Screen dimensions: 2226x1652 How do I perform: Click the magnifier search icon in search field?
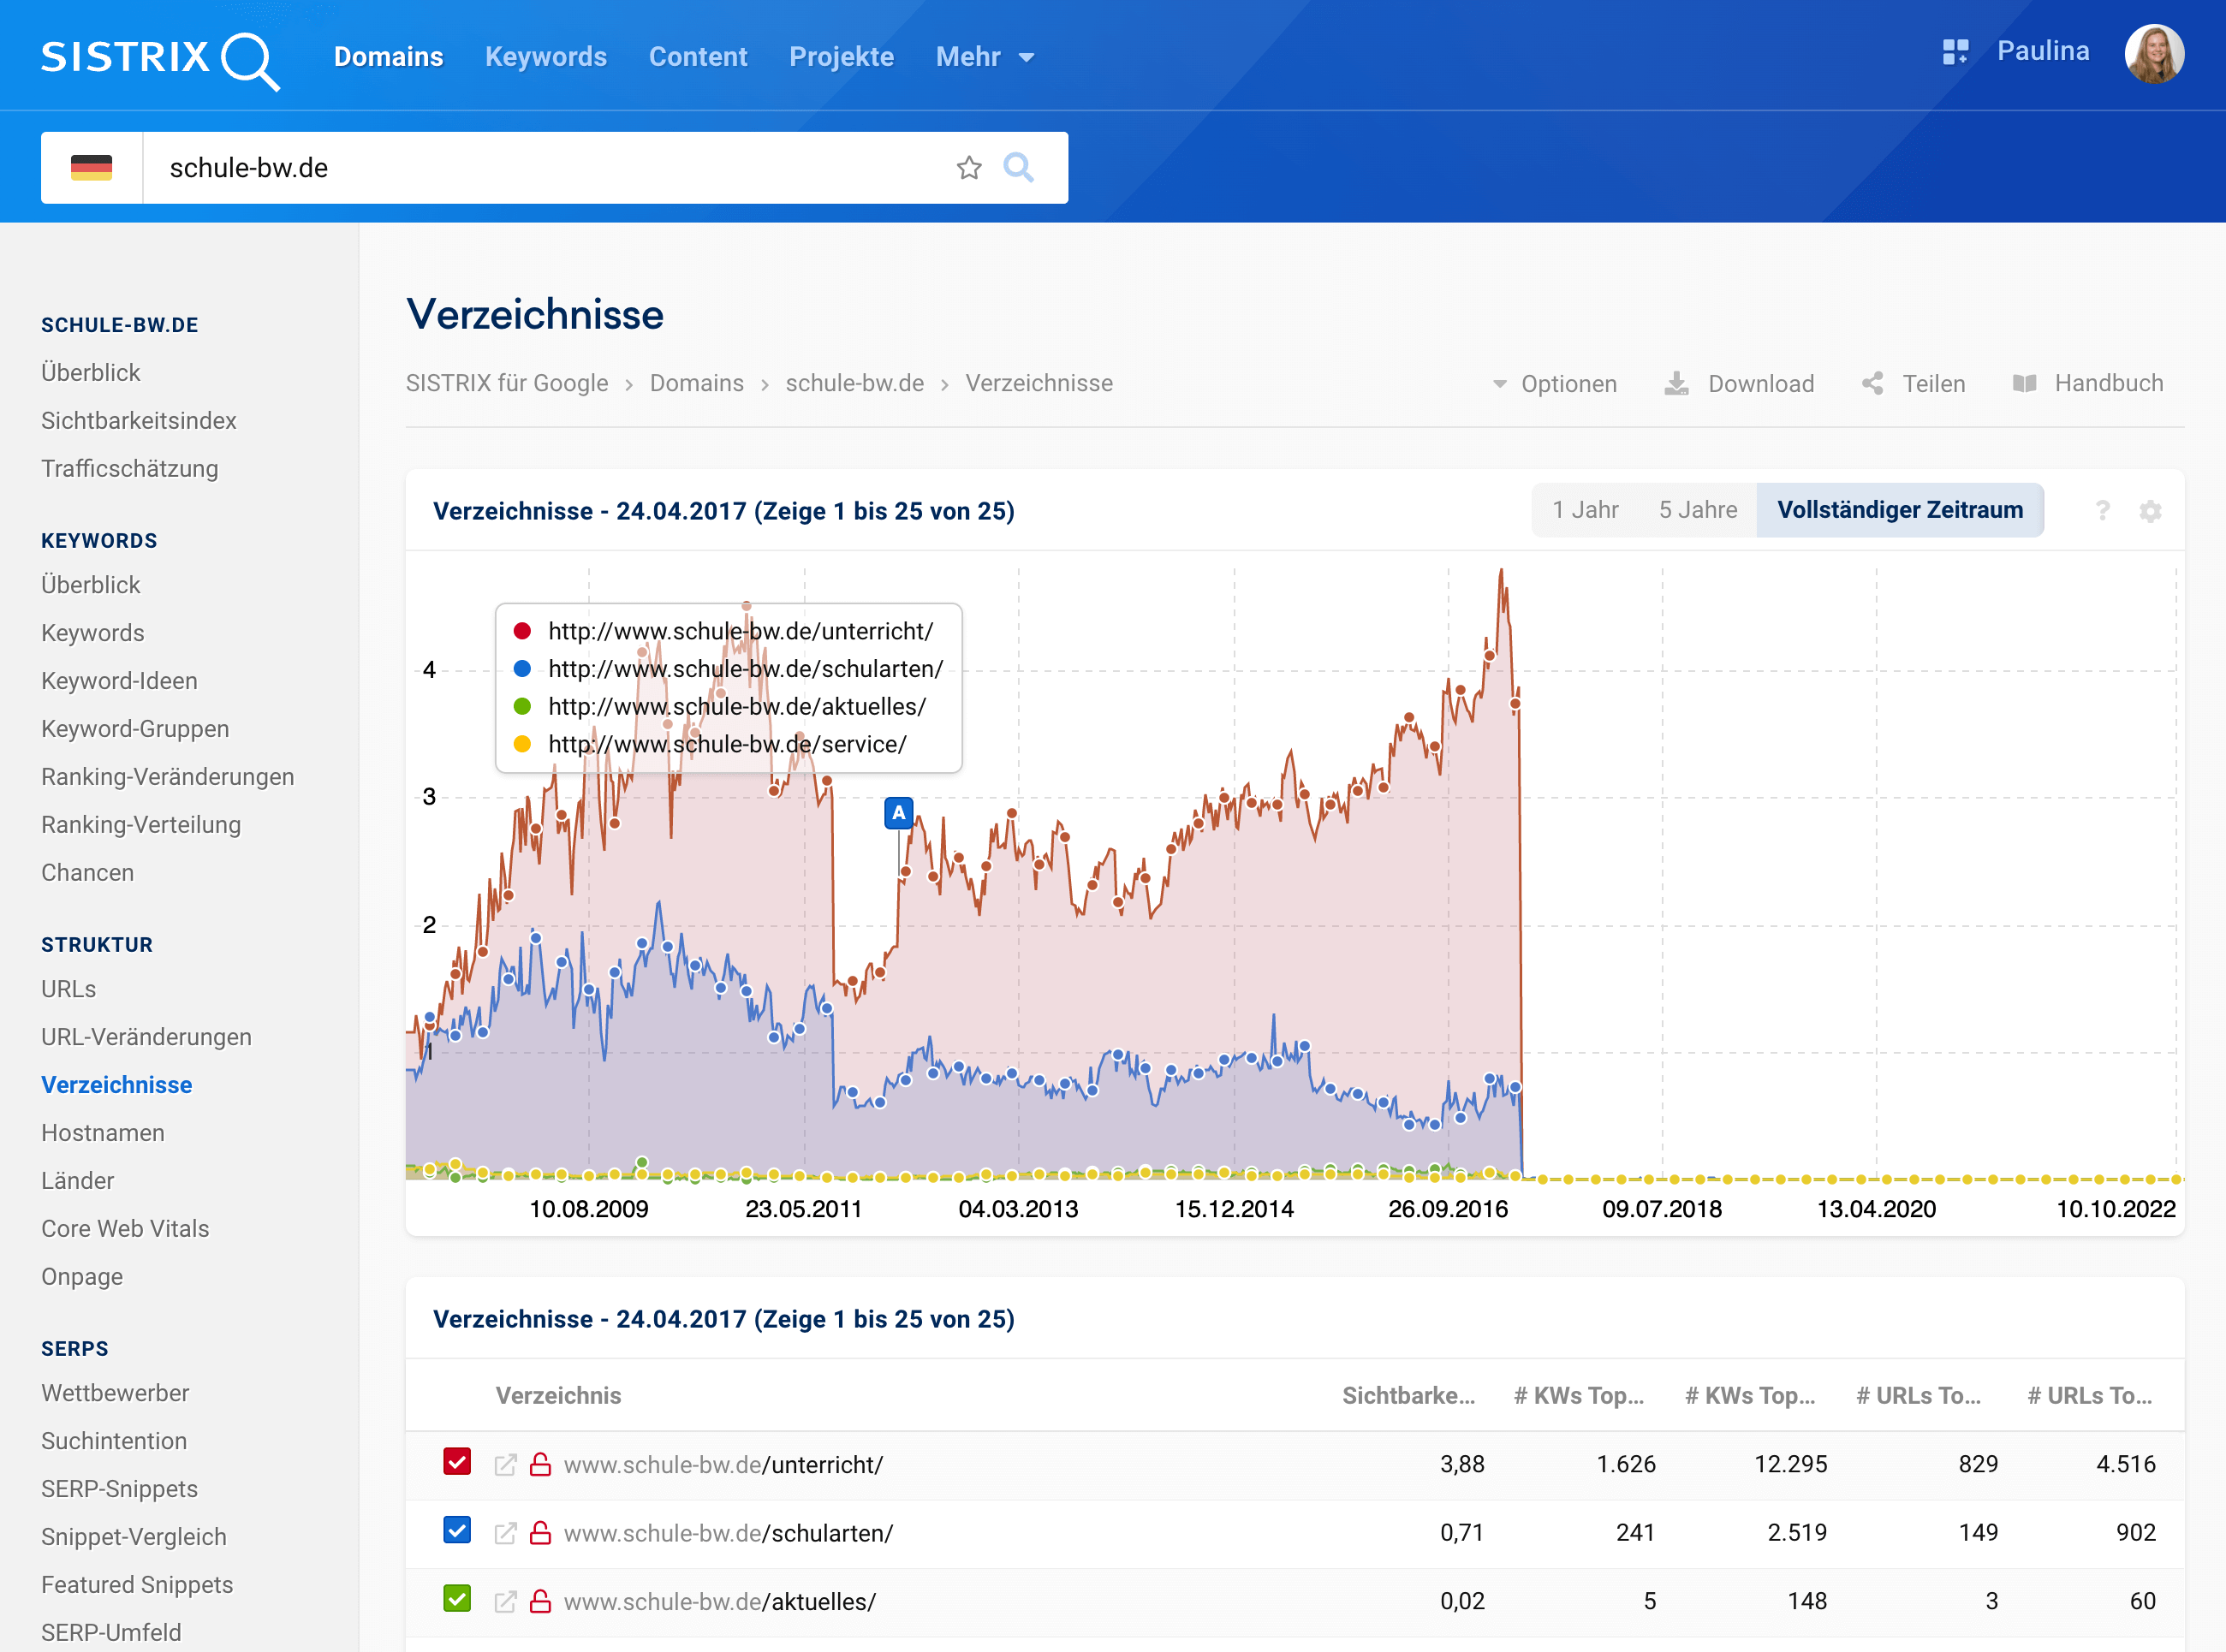pos(1018,168)
